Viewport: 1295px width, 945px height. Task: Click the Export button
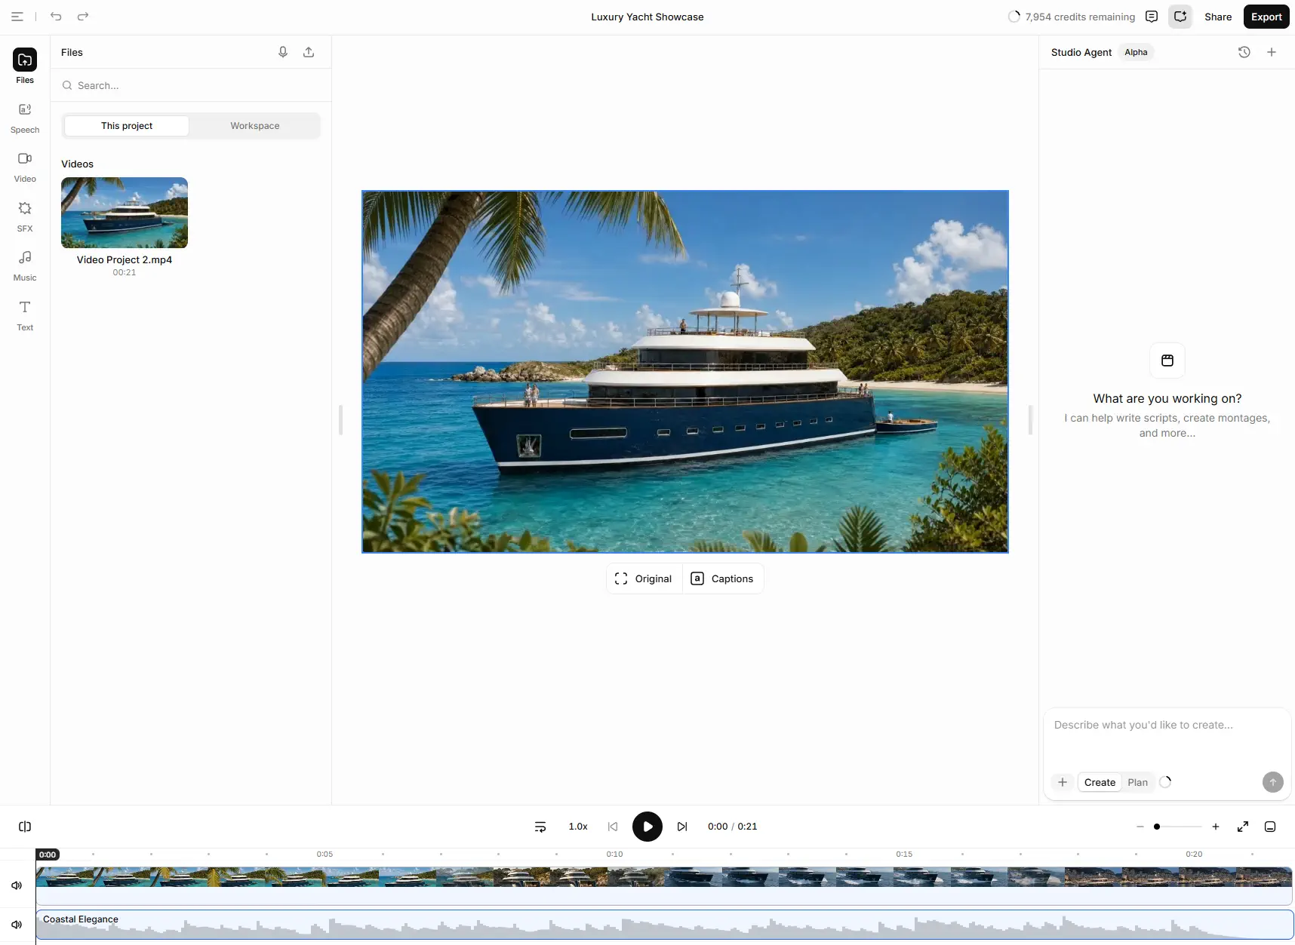point(1266,17)
